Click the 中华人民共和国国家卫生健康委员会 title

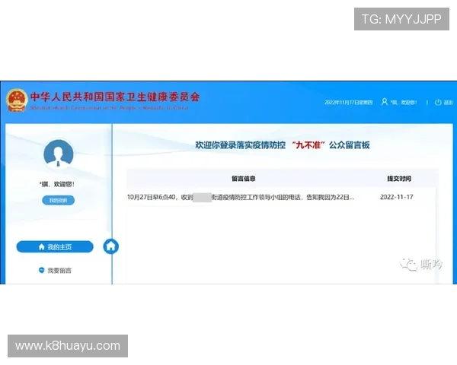coord(115,97)
